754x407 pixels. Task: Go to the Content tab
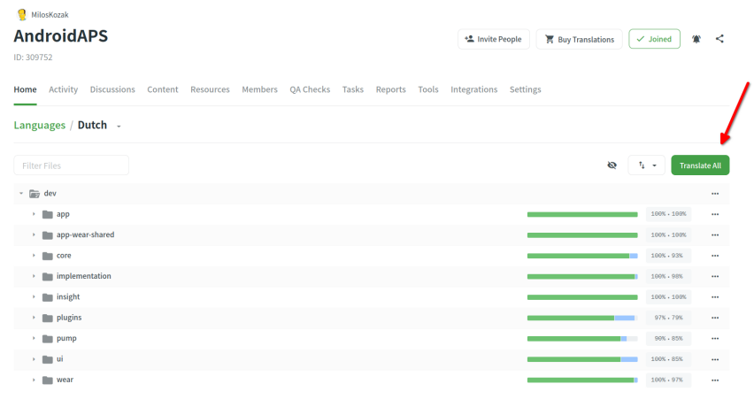(x=163, y=89)
